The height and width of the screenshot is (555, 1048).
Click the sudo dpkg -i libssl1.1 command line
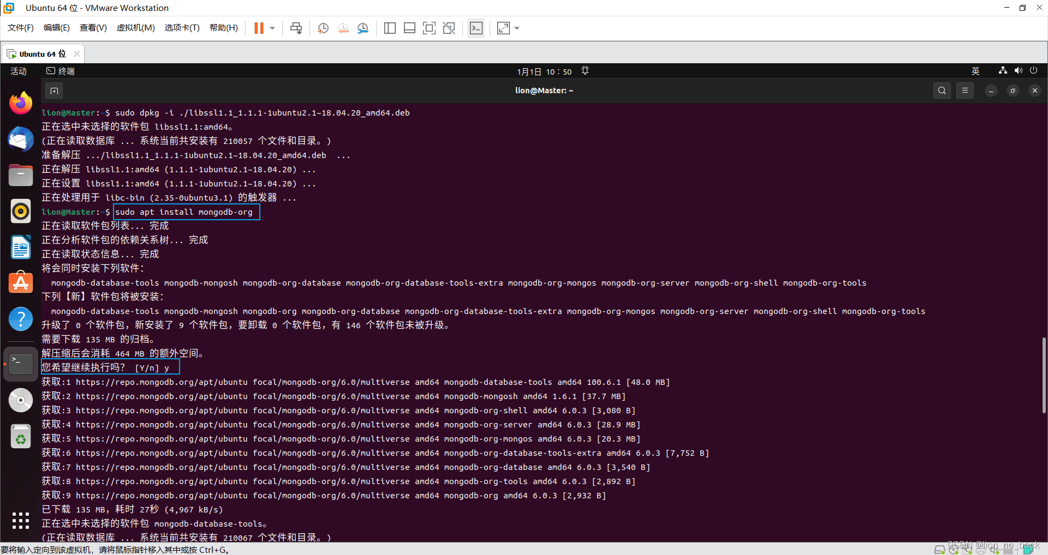click(x=225, y=113)
